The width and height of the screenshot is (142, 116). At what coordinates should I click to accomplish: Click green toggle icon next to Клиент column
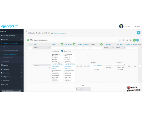[x=62, y=44]
